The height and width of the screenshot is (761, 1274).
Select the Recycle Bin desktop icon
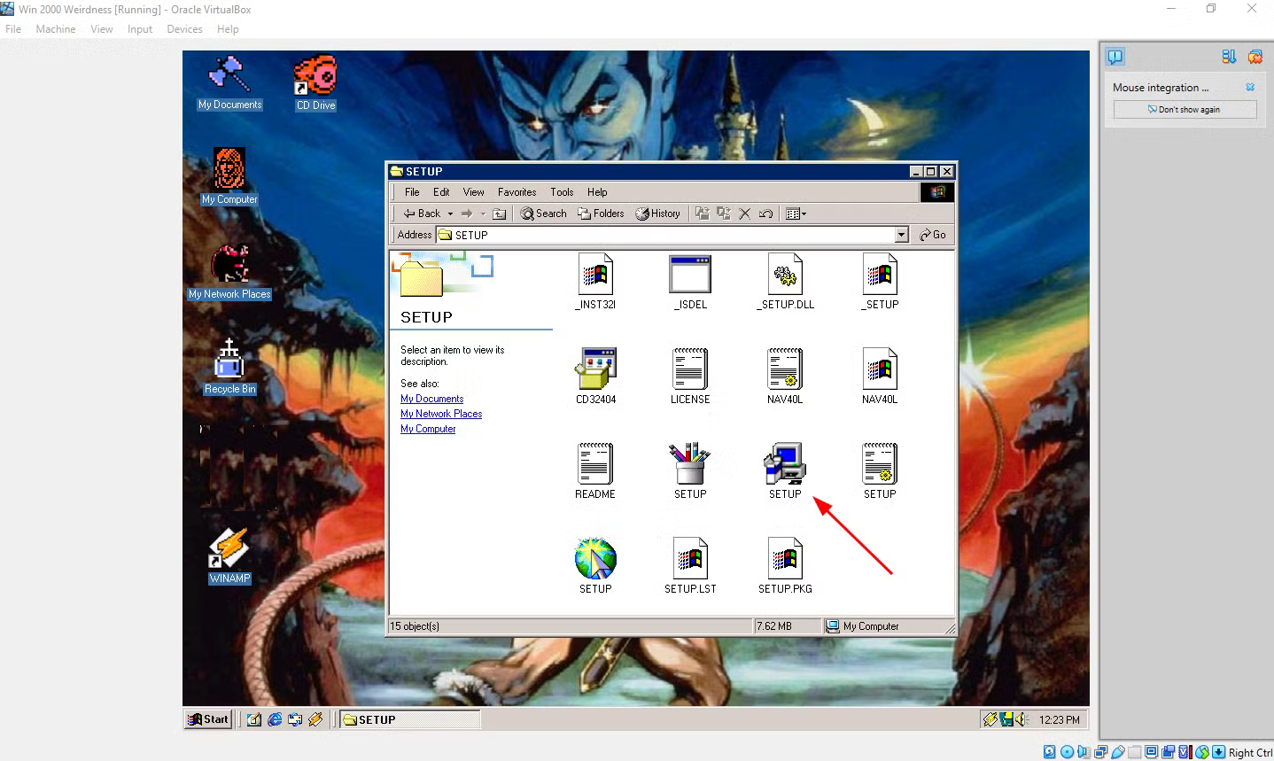229,360
